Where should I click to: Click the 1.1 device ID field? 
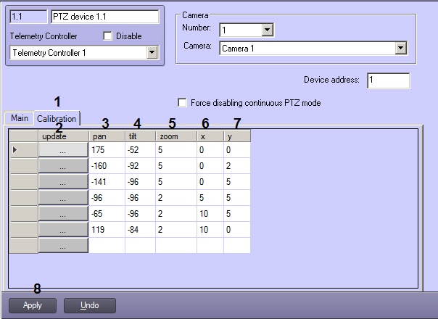pos(28,17)
